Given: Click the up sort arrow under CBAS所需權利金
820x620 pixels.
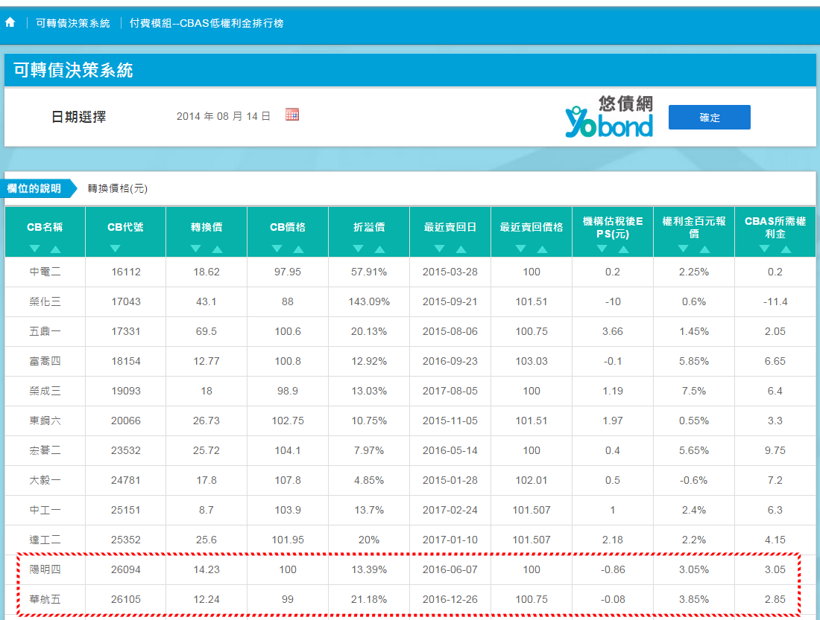Looking at the screenshot, I should tap(786, 249).
